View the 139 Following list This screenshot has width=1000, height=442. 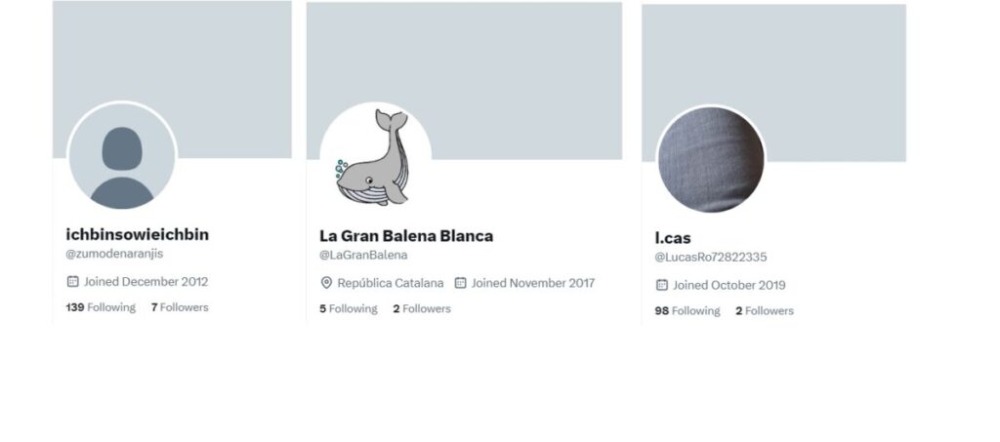pyautogui.click(x=101, y=307)
